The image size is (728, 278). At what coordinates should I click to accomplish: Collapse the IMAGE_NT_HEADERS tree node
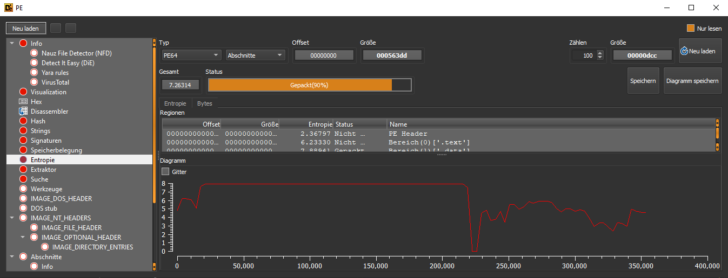click(12, 218)
